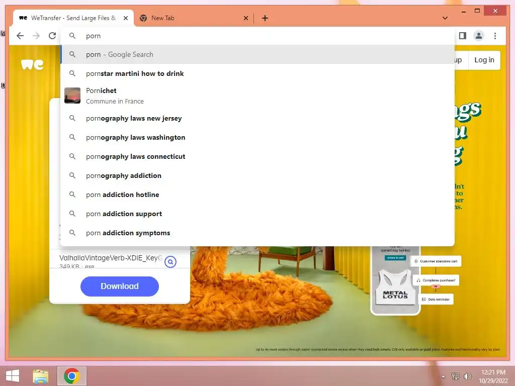Click the WeTransfer logo
This screenshot has width=515, height=386.
[x=32, y=64]
